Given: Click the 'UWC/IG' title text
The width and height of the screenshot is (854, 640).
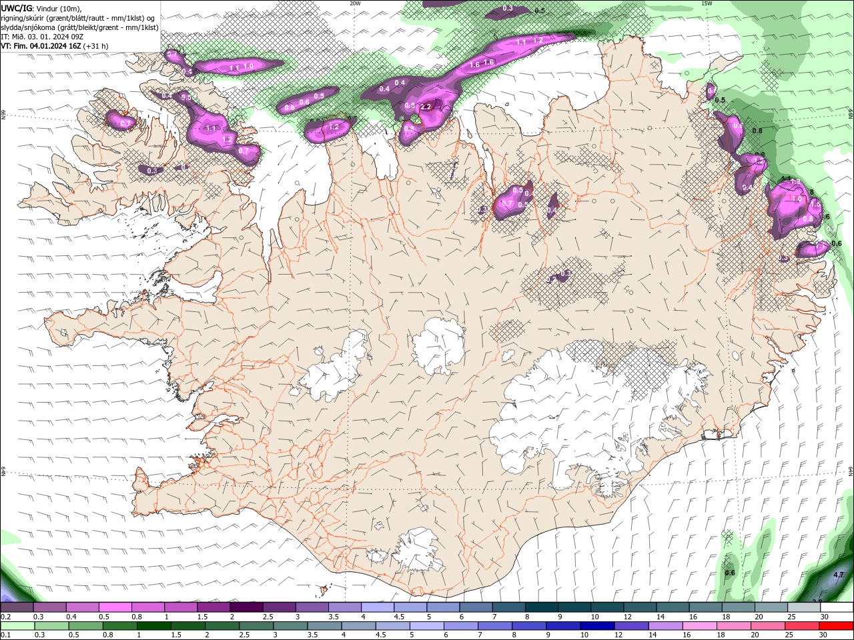Looking at the screenshot, I should tap(15, 8).
